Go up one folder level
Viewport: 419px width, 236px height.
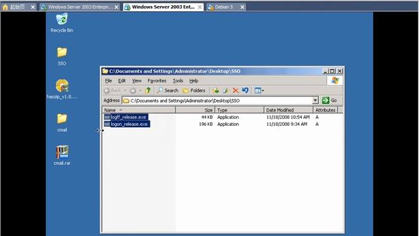tap(148, 90)
